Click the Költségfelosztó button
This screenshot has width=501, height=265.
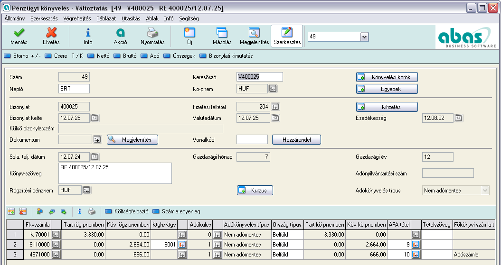[x=127, y=211]
